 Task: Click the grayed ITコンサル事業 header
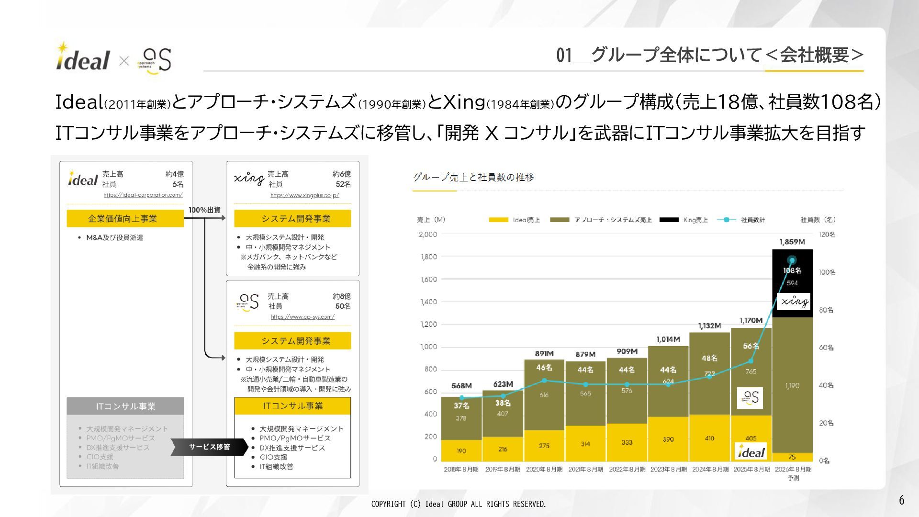coord(125,406)
